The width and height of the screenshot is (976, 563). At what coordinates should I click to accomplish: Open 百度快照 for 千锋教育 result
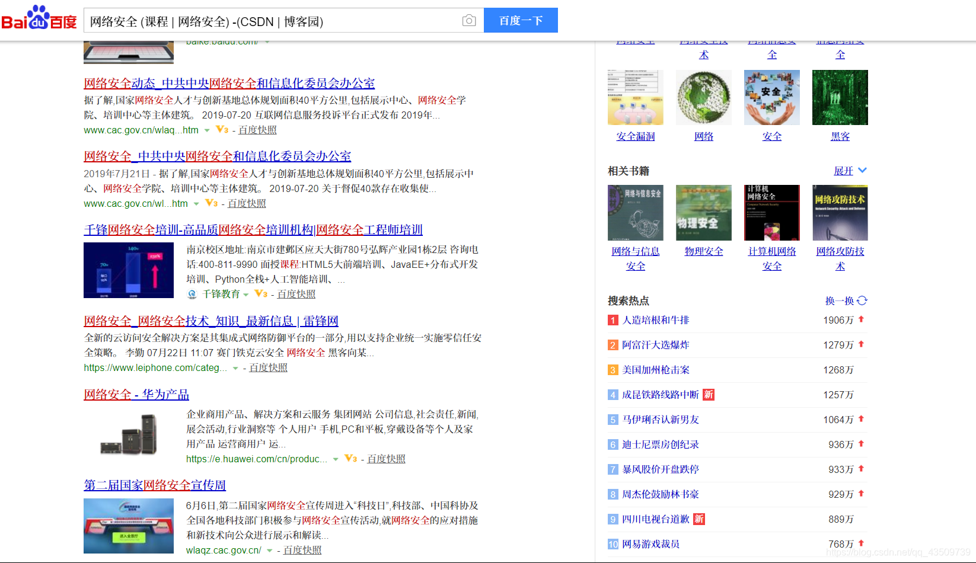296,294
